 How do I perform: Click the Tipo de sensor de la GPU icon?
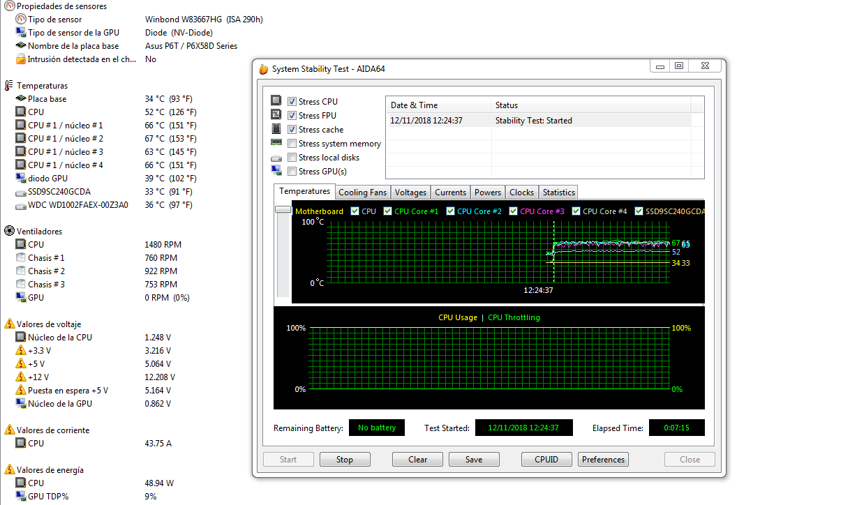(x=21, y=33)
